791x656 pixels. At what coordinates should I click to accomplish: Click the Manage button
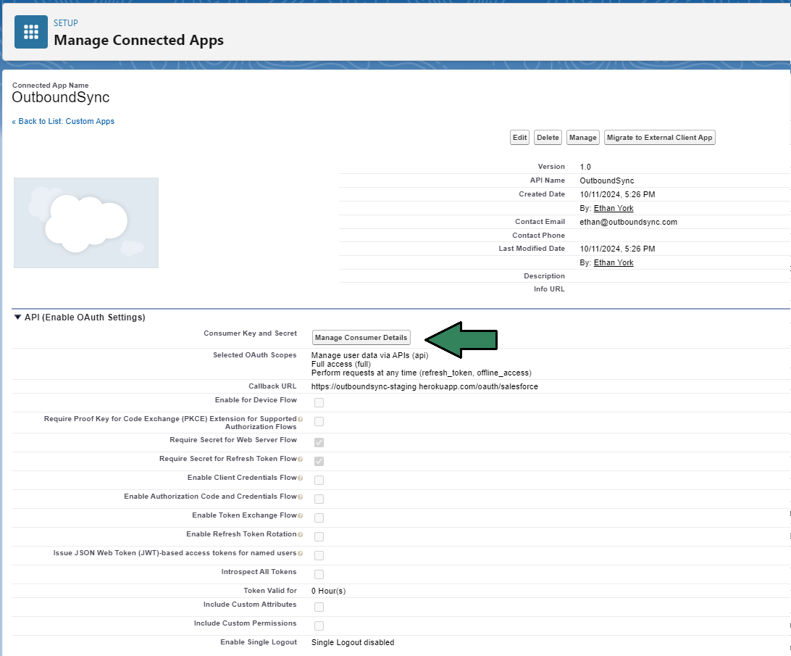(582, 137)
